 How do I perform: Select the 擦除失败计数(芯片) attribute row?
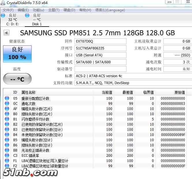point(95,114)
